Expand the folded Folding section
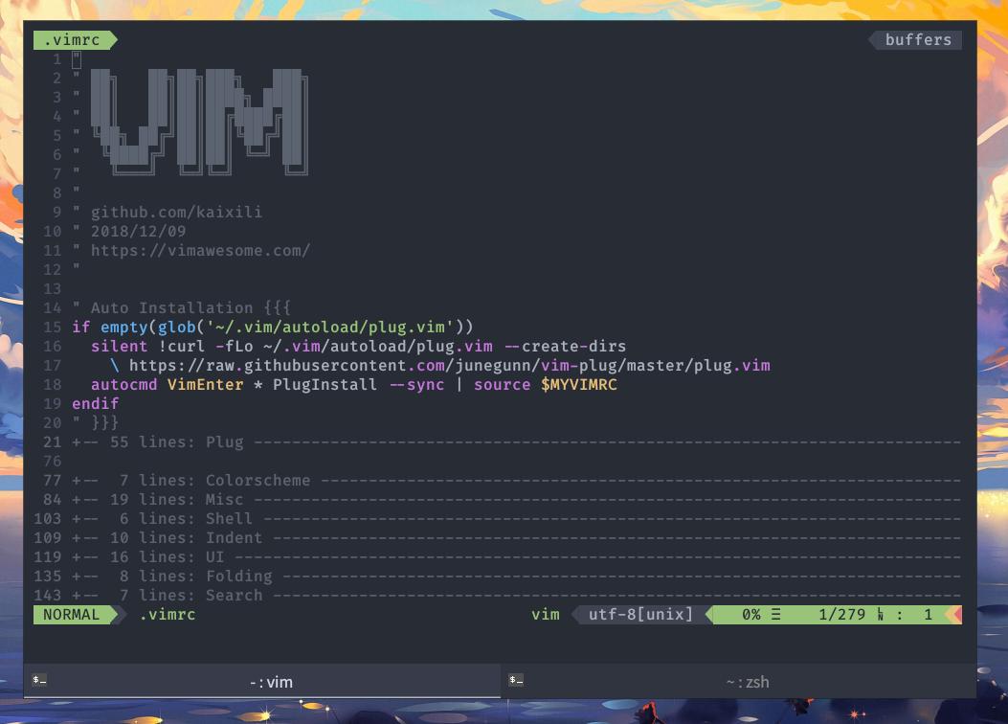The image size is (1008, 724). 516,577
